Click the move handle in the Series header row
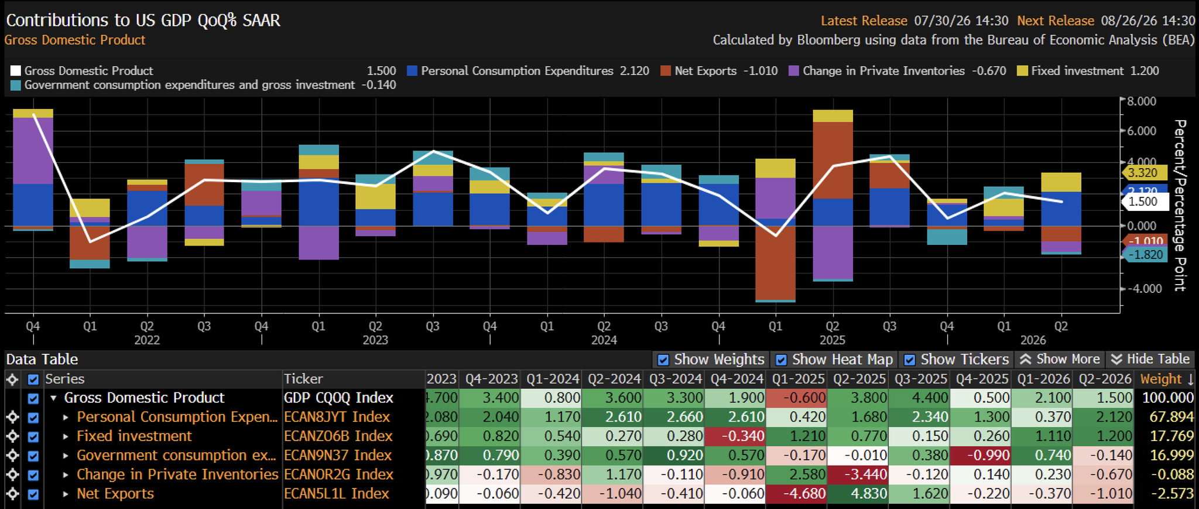Image resolution: width=1199 pixels, height=509 pixels. pyautogui.click(x=12, y=380)
